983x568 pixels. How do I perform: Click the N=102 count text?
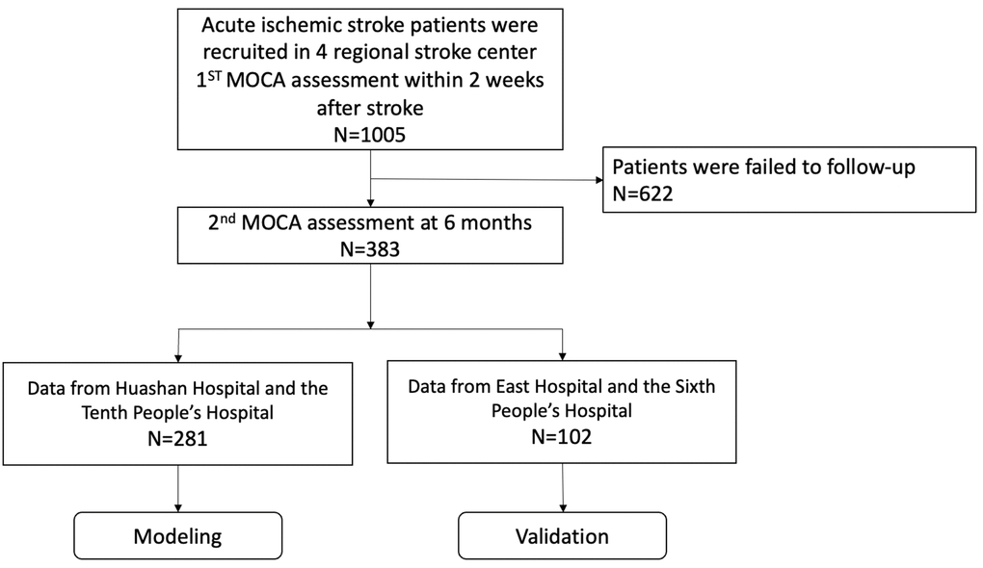tap(562, 436)
